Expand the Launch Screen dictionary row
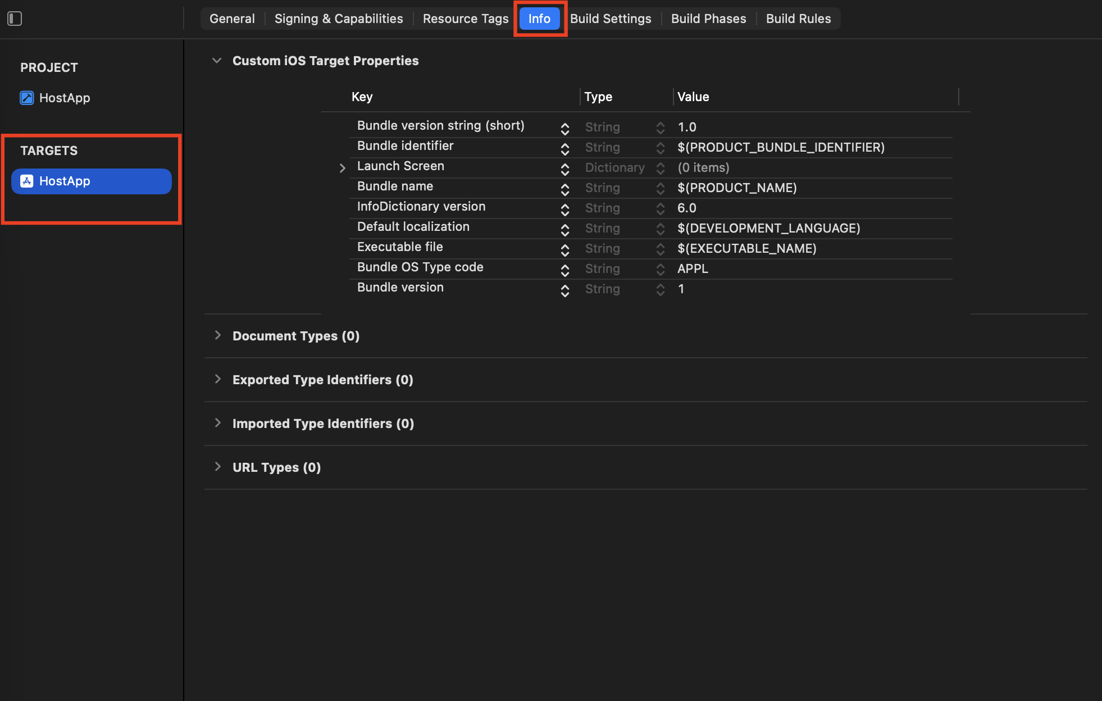This screenshot has width=1102, height=701. point(343,168)
